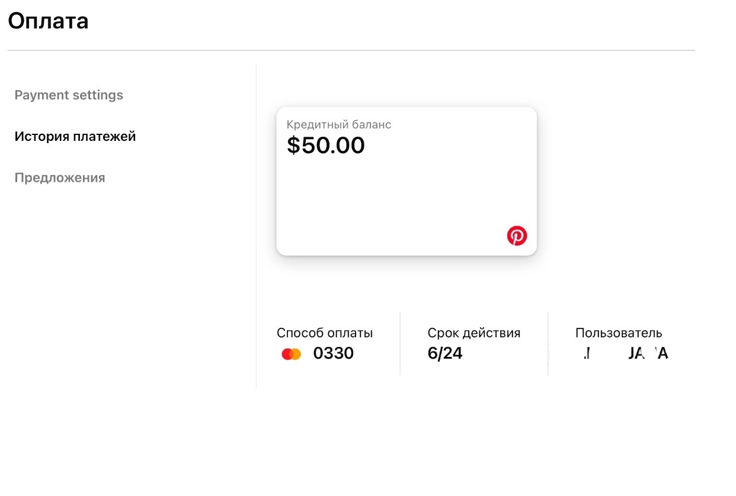
Task: Click the horizontal divider under the Оплата heading
Action: 351,51
